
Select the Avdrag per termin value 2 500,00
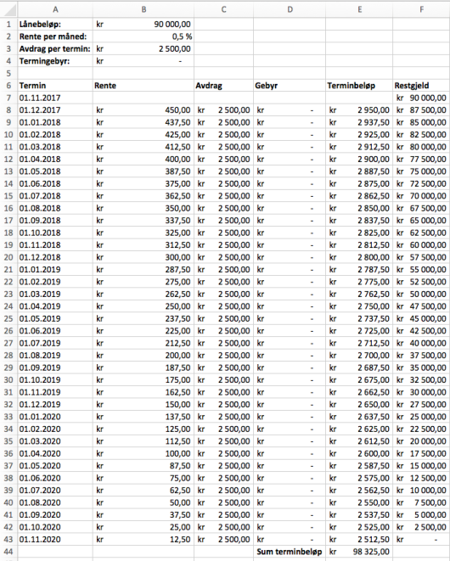point(143,48)
